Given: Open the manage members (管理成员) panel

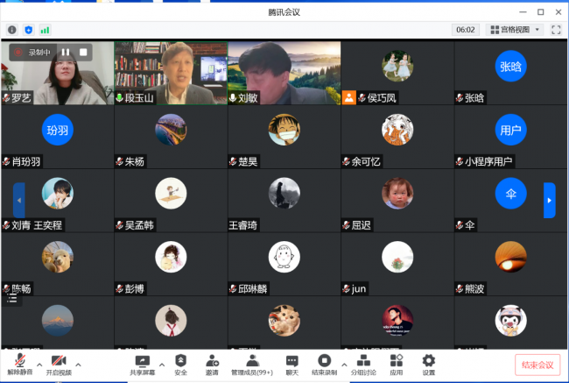Looking at the screenshot, I should pyautogui.click(x=251, y=363).
